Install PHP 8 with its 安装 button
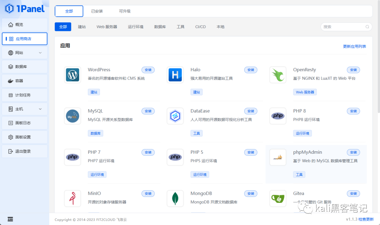Screen dimensions: 380x225 point(353,111)
